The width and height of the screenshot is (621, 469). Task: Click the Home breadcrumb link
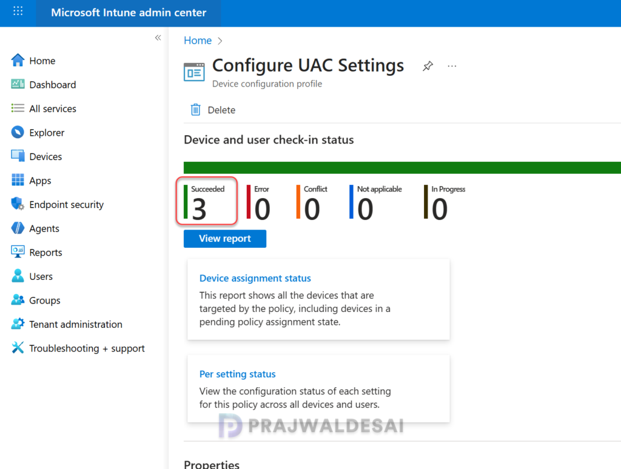(x=198, y=41)
